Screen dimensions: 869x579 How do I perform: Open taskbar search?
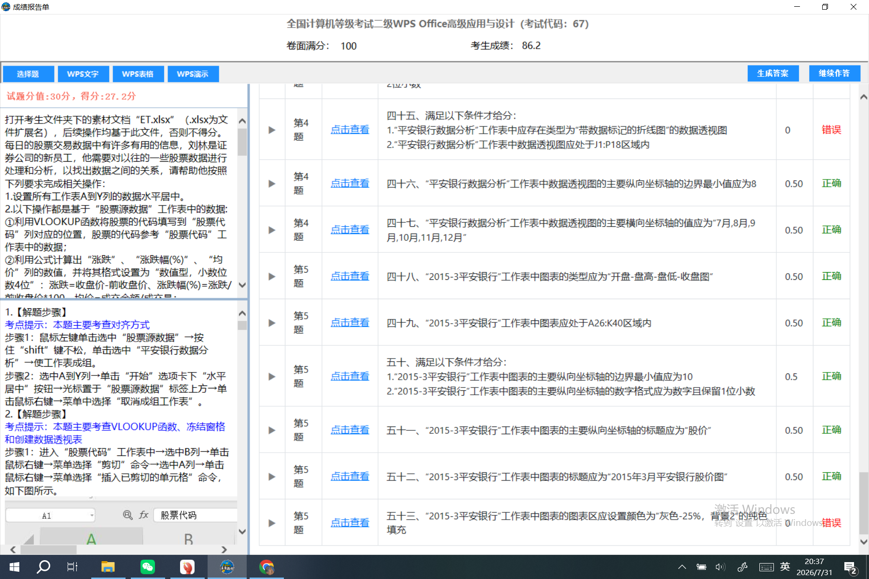[43, 566]
